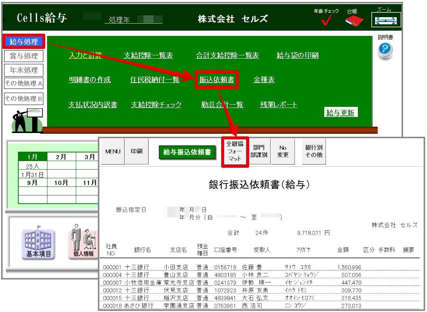This screenshot has height=312, width=427.
Task: Open the 振込依頼書 link
Action: click(216, 80)
